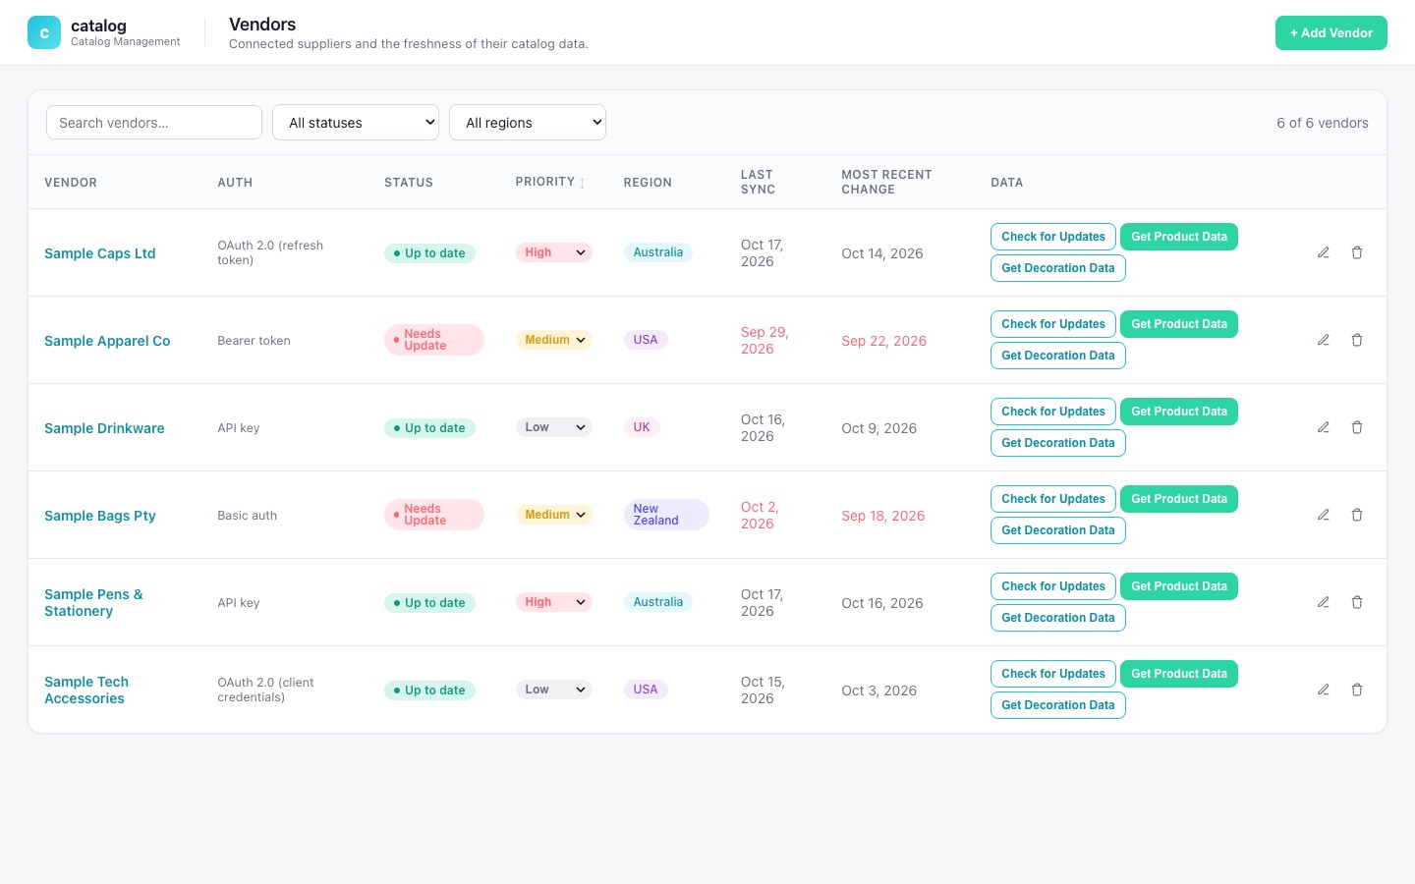Edit the Sample Bags Pty vendor
The height and width of the screenshot is (884, 1415).
[1324, 515]
